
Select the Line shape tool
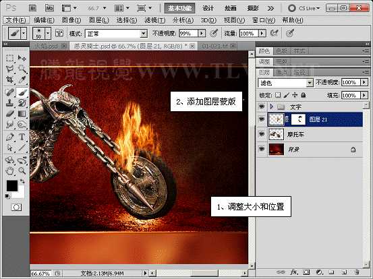(x=22, y=148)
